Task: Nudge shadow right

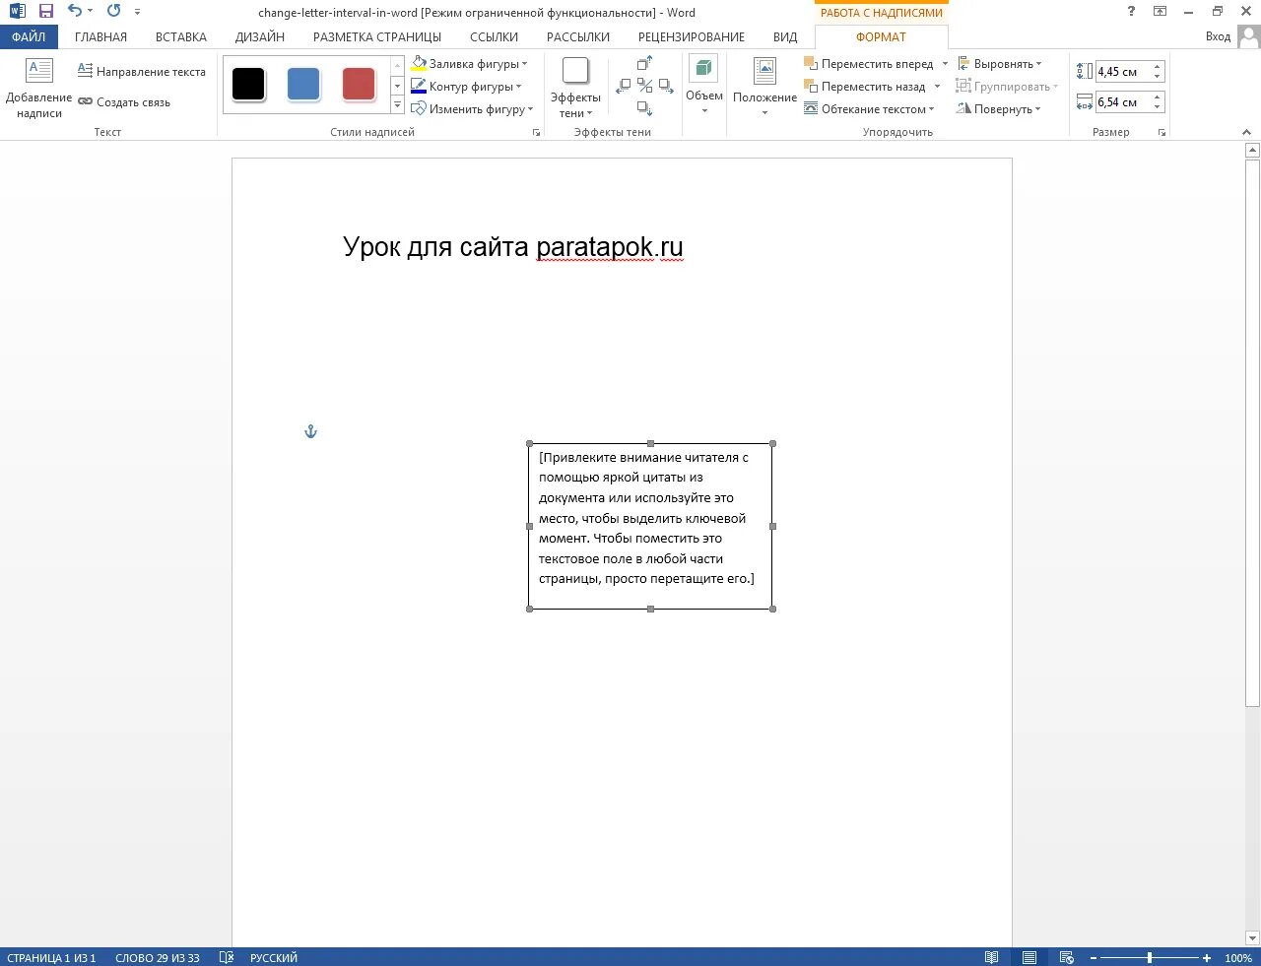Action: pos(667,86)
